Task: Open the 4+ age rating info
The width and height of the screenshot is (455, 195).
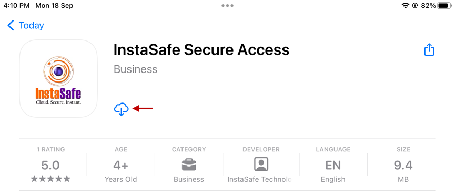Action: click(120, 166)
